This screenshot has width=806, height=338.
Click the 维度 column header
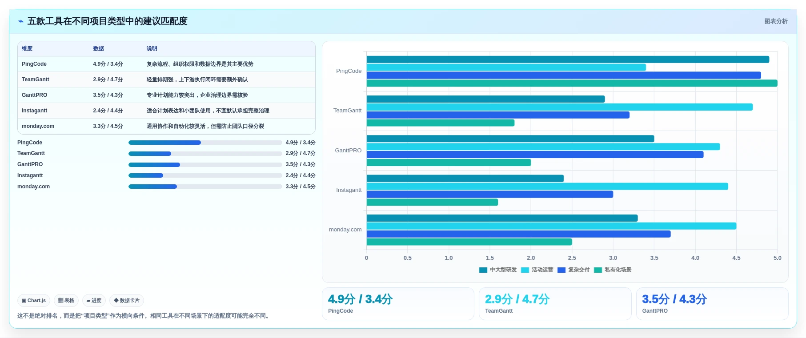pos(27,48)
